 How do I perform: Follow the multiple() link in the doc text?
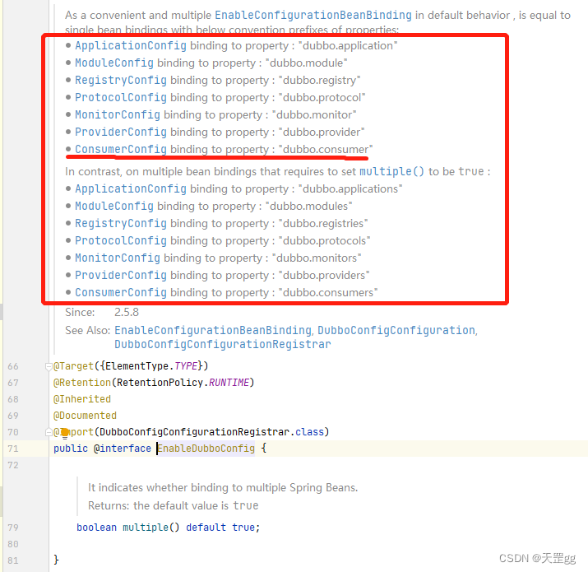392,171
